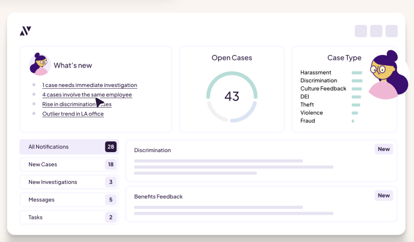
Task: Click the Harassment bar in Case Type chart
Action: (x=357, y=72)
